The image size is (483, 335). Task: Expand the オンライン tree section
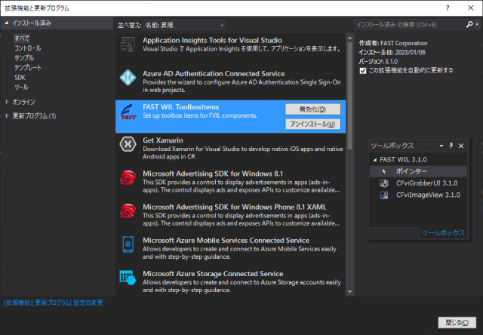pos(7,102)
